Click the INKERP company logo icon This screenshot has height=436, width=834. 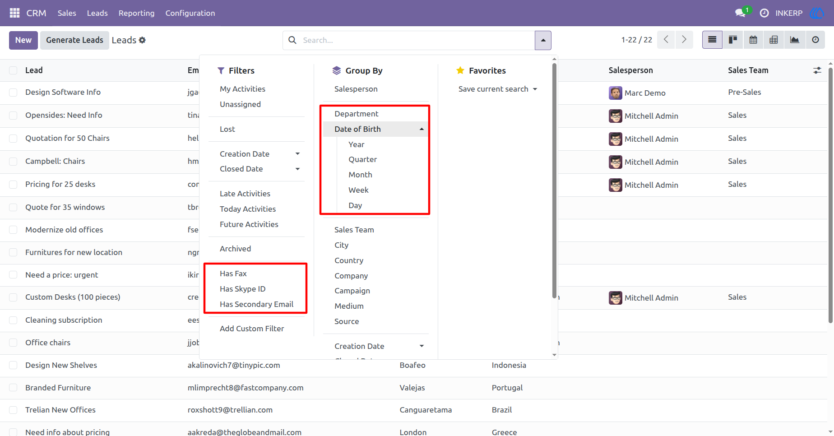pos(818,13)
